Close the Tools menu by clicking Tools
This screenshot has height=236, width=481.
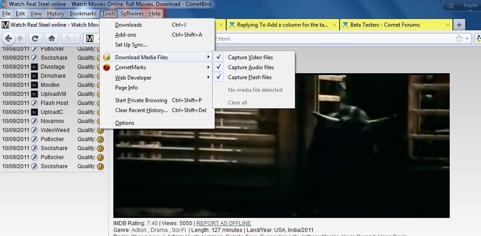tap(109, 14)
